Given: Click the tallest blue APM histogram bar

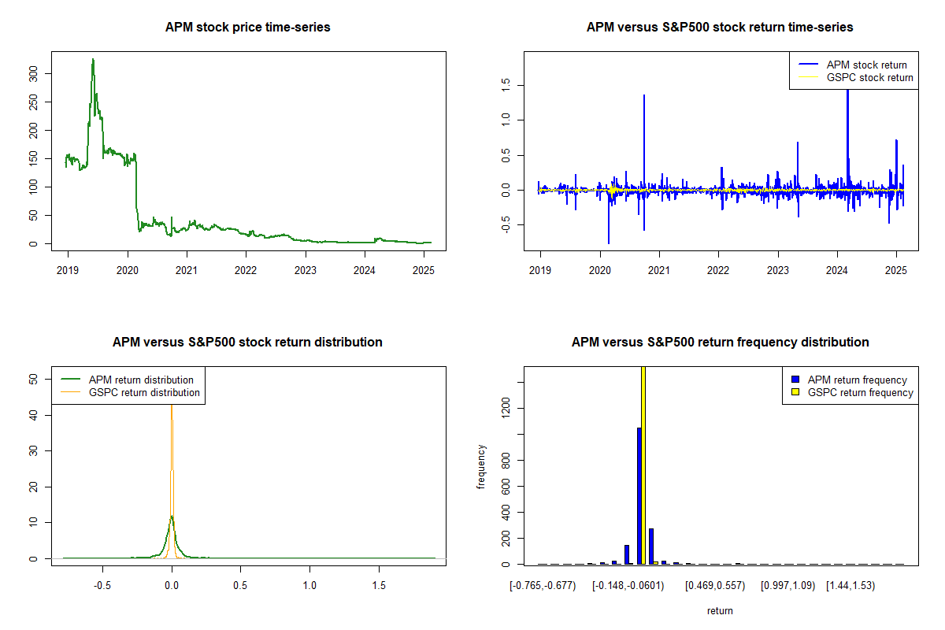Looking at the screenshot, I should [639, 496].
